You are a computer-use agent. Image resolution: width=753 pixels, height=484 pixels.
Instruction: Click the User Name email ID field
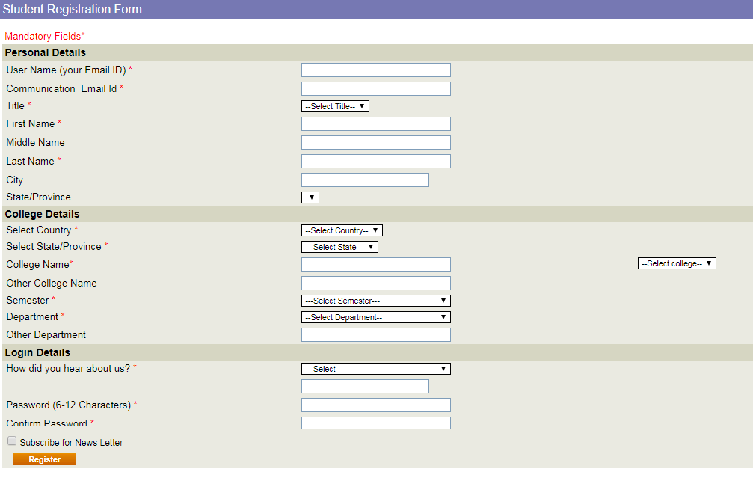point(375,70)
